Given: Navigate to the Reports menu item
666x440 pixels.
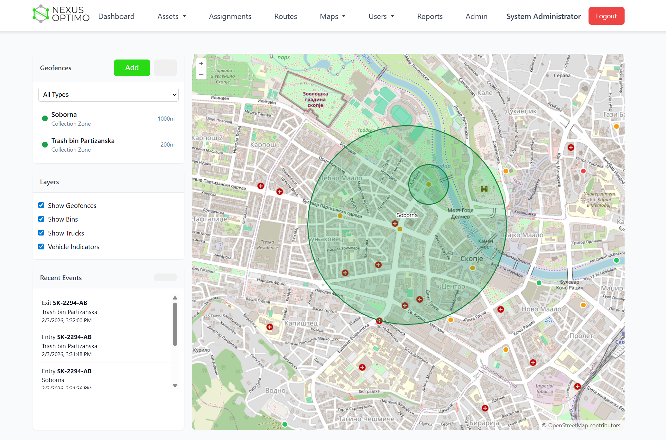Looking at the screenshot, I should coord(429,16).
